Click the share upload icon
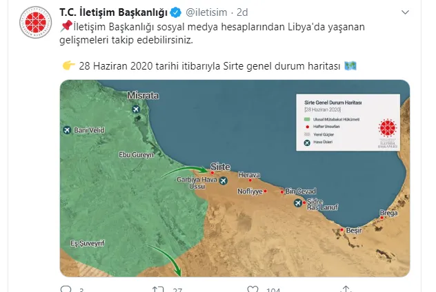 (346, 289)
